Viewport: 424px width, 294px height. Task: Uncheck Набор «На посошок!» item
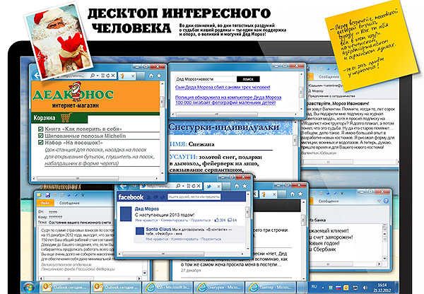41,143
